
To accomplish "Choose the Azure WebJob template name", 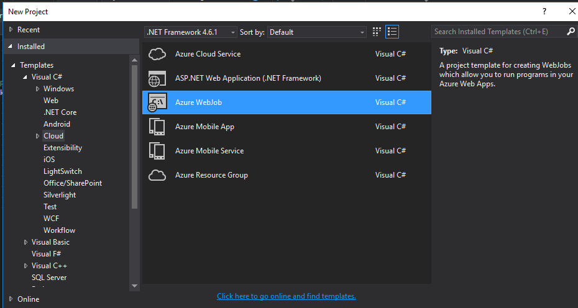I will (x=198, y=102).
